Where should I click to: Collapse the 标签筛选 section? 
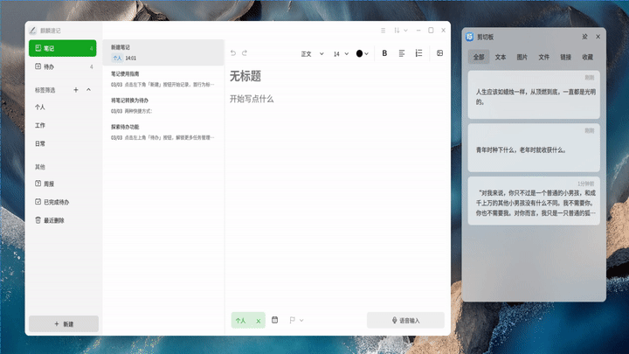pos(88,90)
